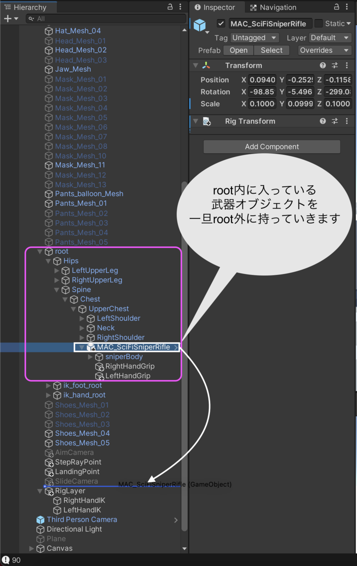The width and height of the screenshot is (357, 566).
Task: Click the StepRayPoint object icon
Action: (x=49, y=462)
